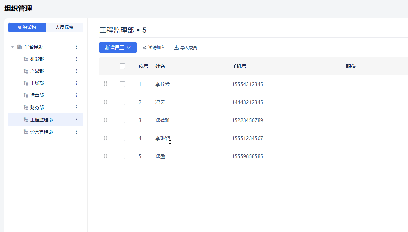Screen dimensions: 408x232
Task: Click 邀请加入 to invite members
Action: pyautogui.click(x=154, y=48)
